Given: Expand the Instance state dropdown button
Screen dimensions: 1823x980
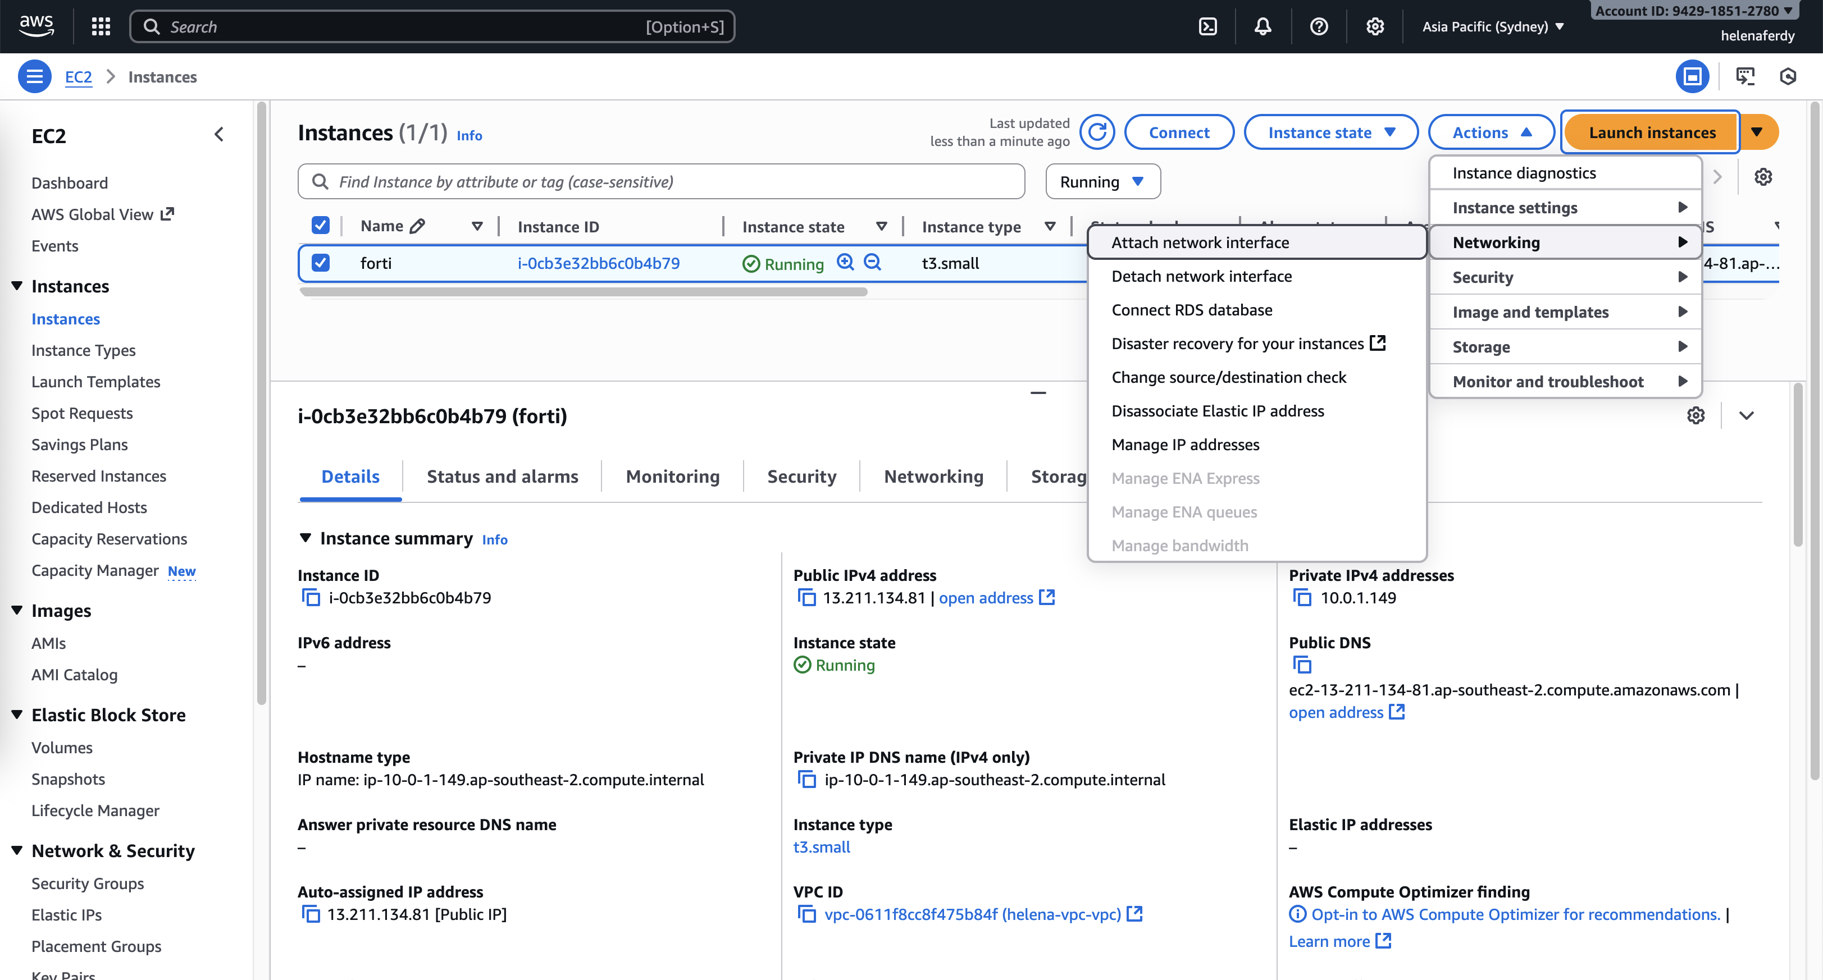Looking at the screenshot, I should pyautogui.click(x=1330, y=132).
